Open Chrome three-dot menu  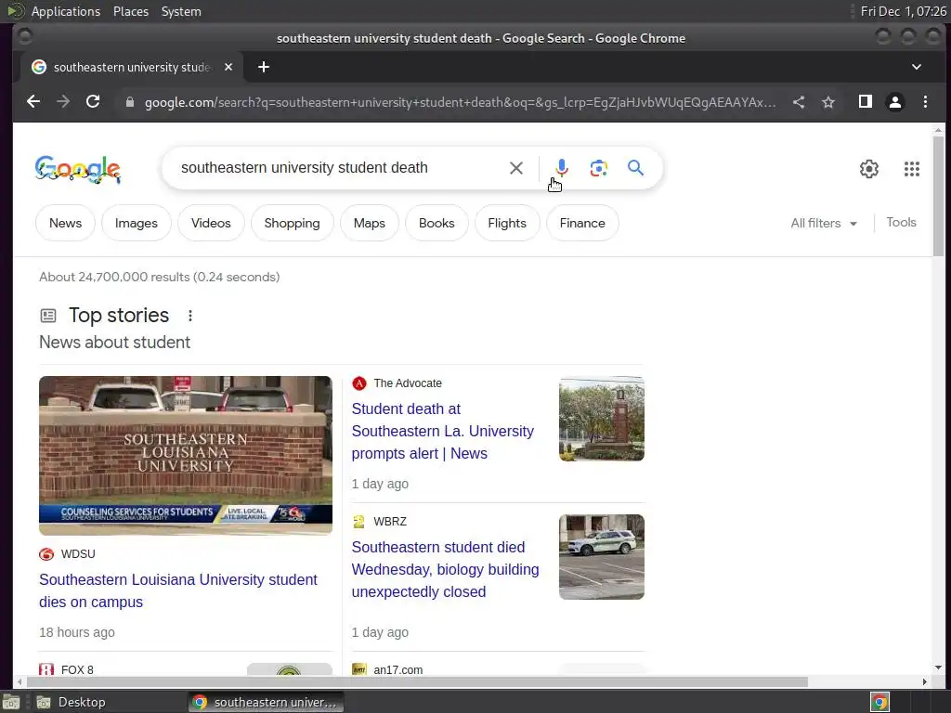coord(925,102)
